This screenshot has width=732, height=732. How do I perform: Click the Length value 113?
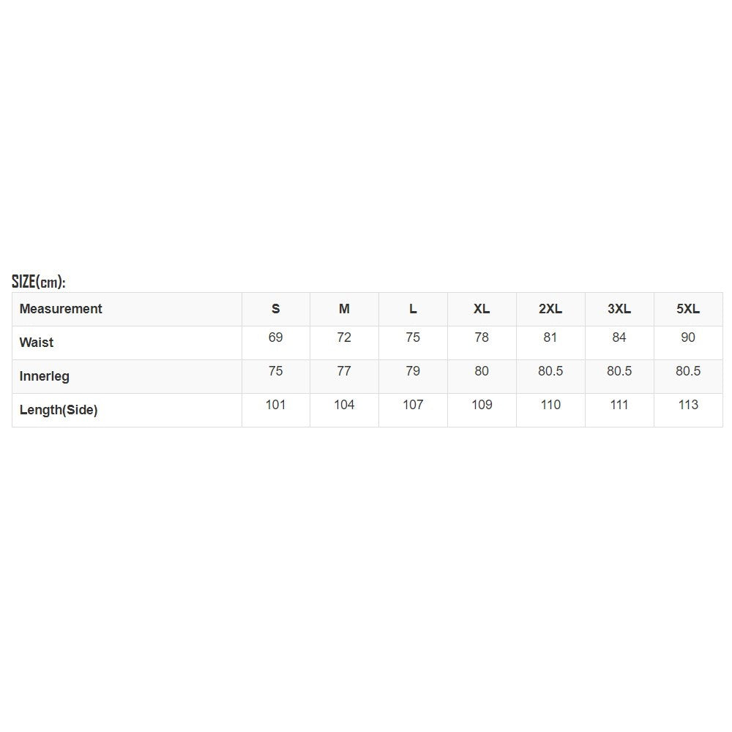point(688,404)
